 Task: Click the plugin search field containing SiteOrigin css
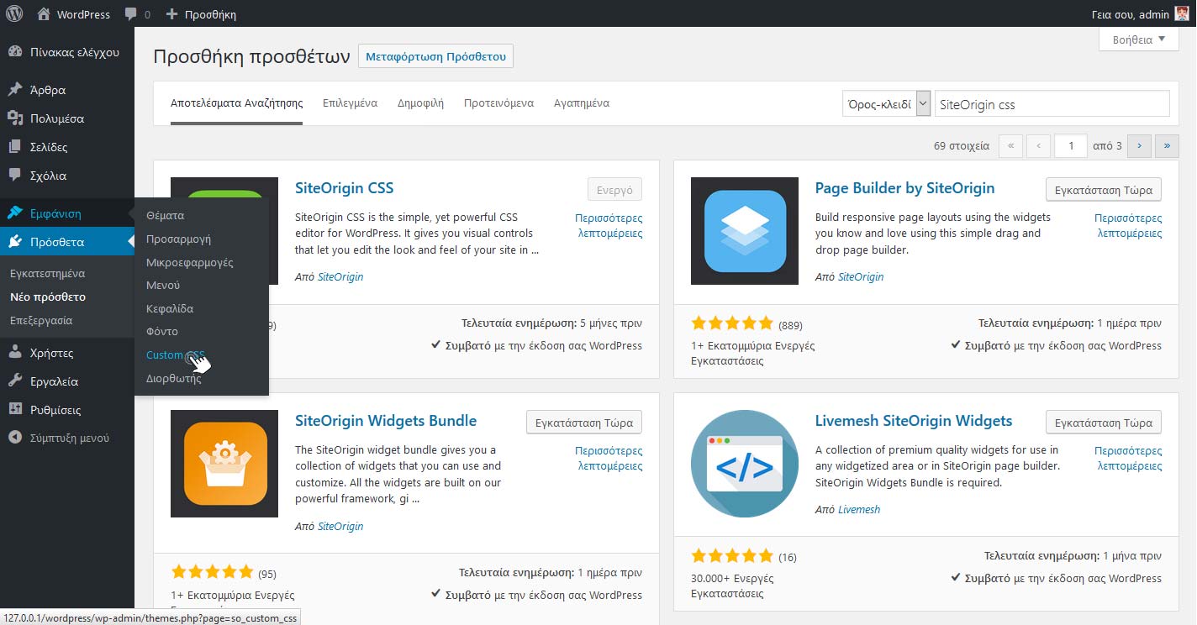pos(1051,104)
